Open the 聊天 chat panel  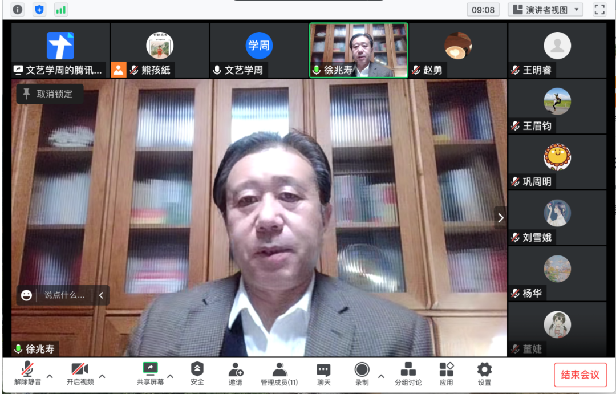[x=323, y=373]
